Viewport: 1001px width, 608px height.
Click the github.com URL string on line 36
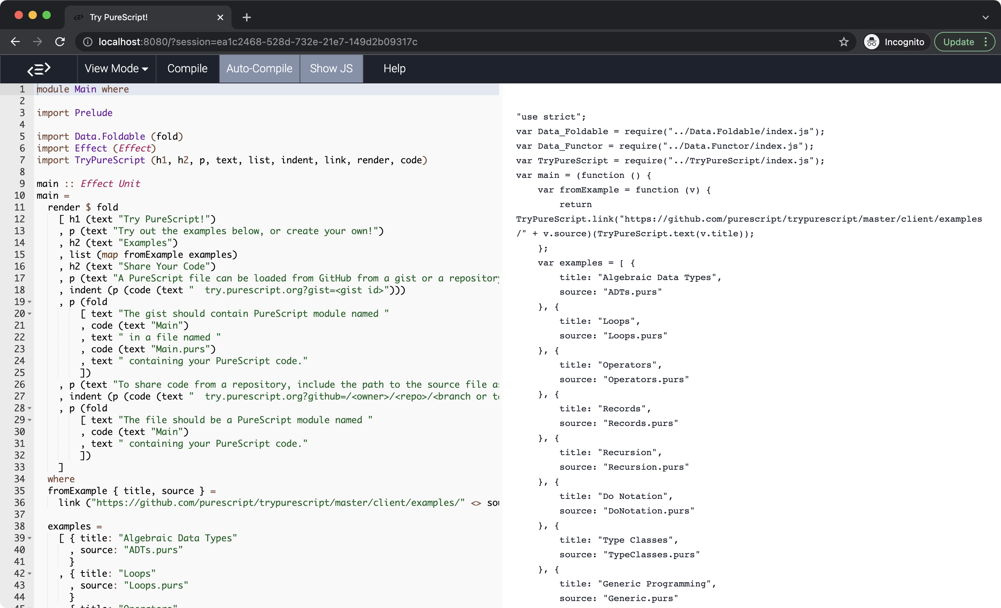click(x=278, y=503)
